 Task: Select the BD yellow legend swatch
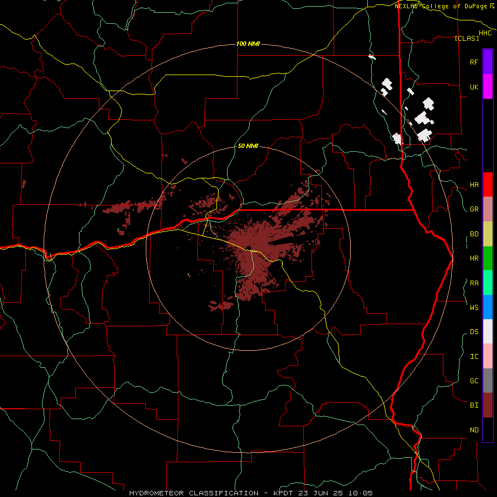(488, 234)
